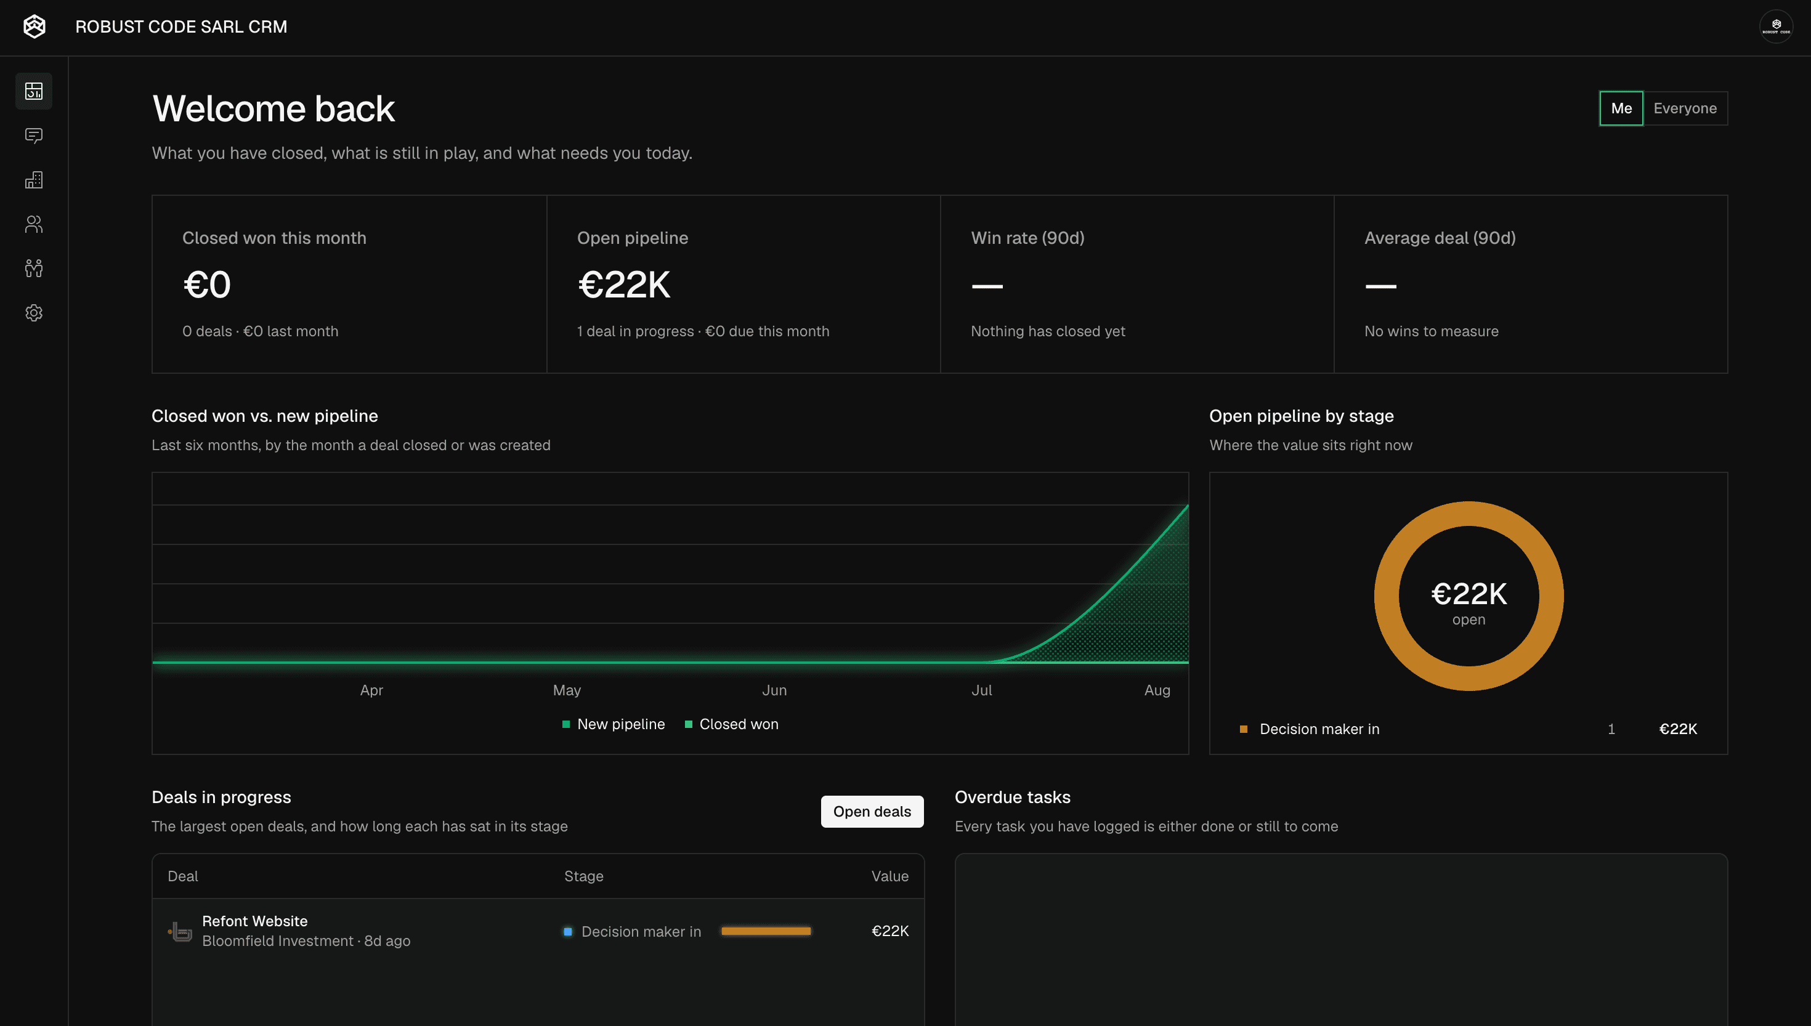Image resolution: width=1811 pixels, height=1026 pixels.
Task: Click the Overdue tasks heading
Action: click(x=1012, y=797)
